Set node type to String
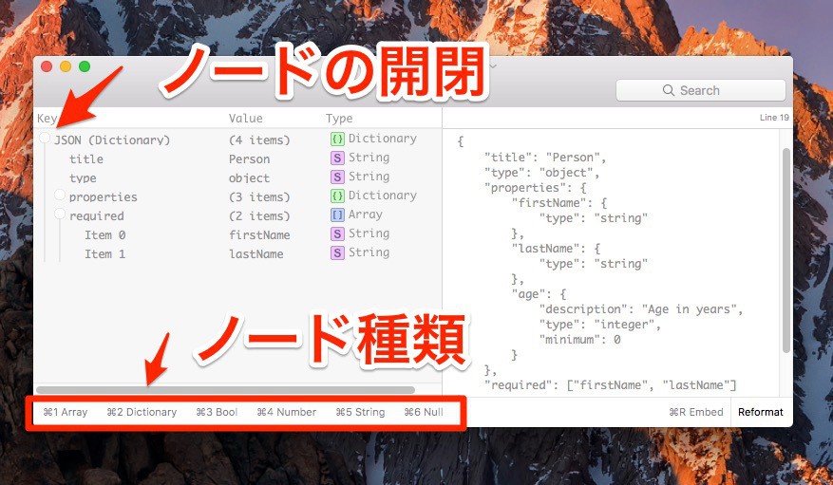The width and height of the screenshot is (833, 485). [360, 412]
